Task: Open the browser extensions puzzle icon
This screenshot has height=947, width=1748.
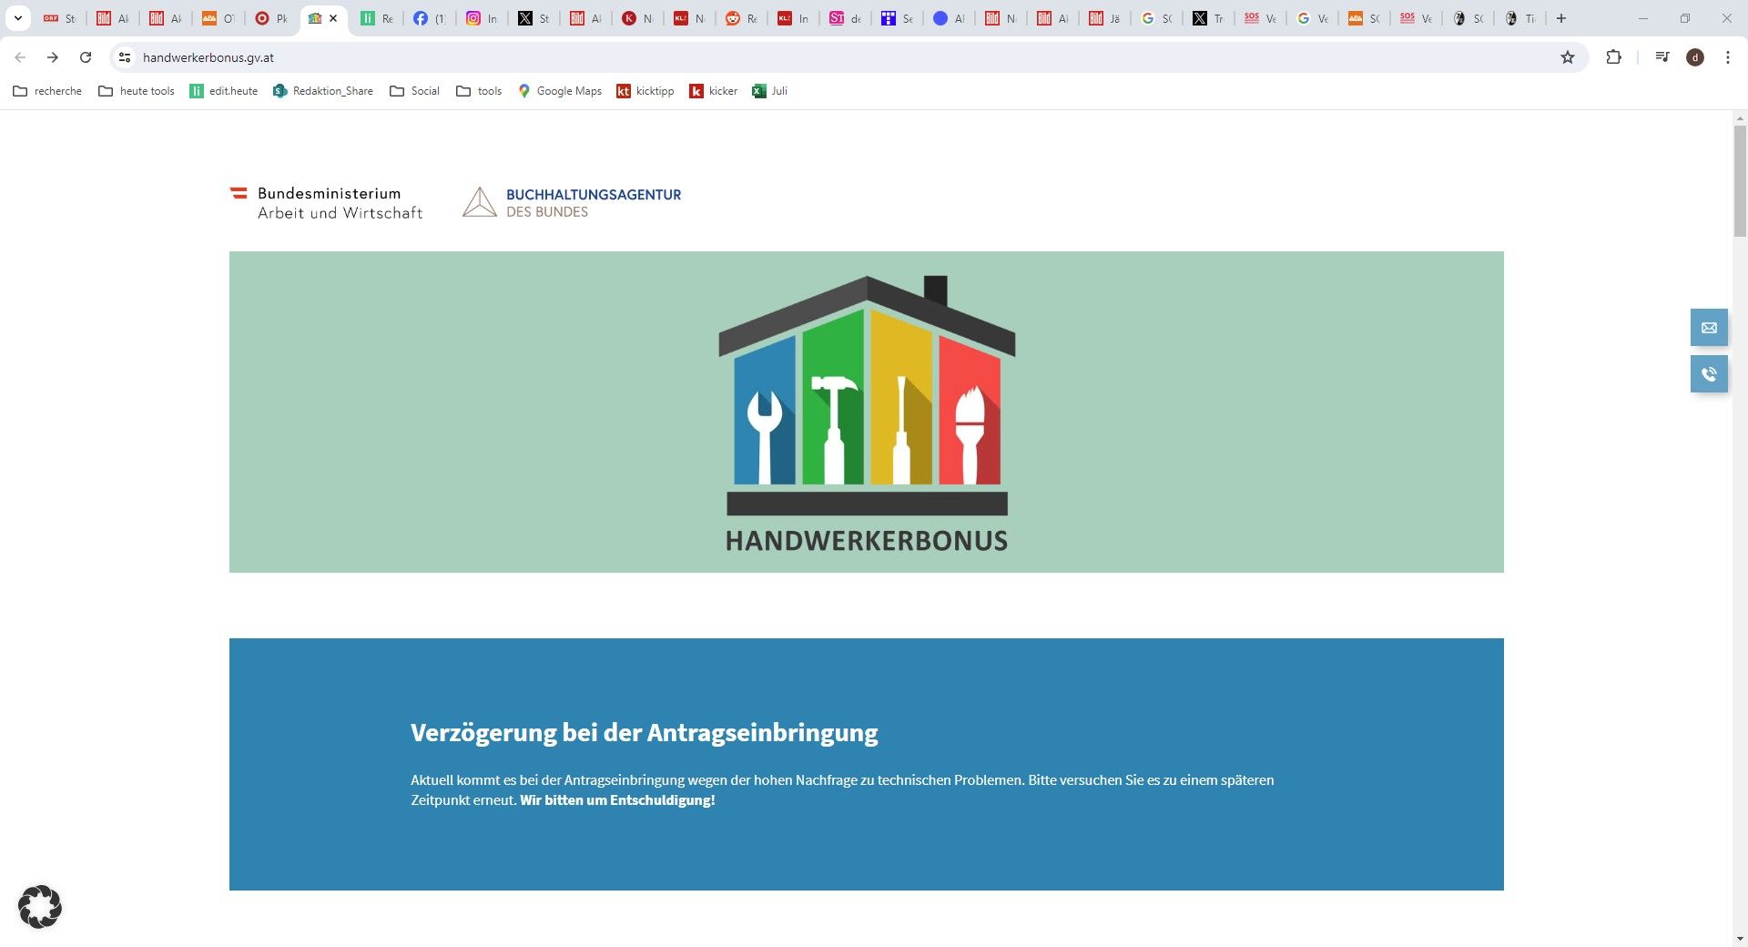Action: tap(1613, 56)
